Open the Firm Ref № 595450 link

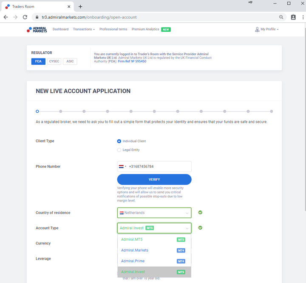pyautogui.click(x=132, y=61)
